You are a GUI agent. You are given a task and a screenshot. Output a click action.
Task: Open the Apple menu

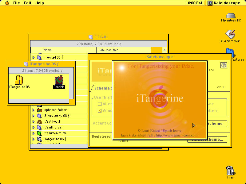[7, 3]
